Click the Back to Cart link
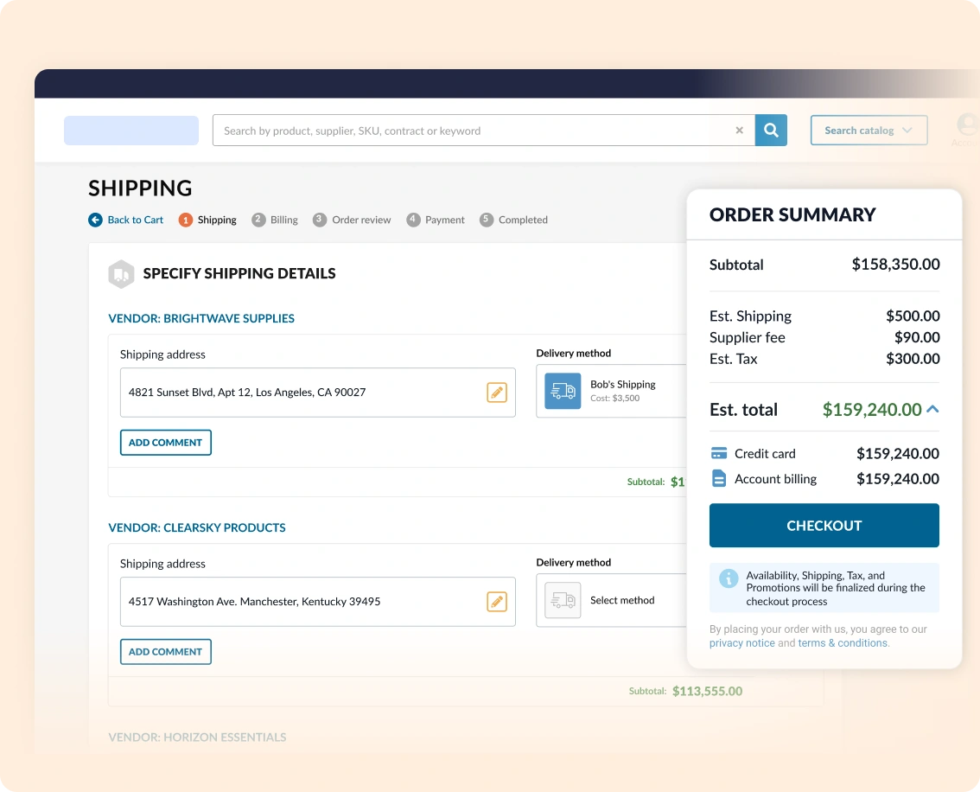 [135, 220]
